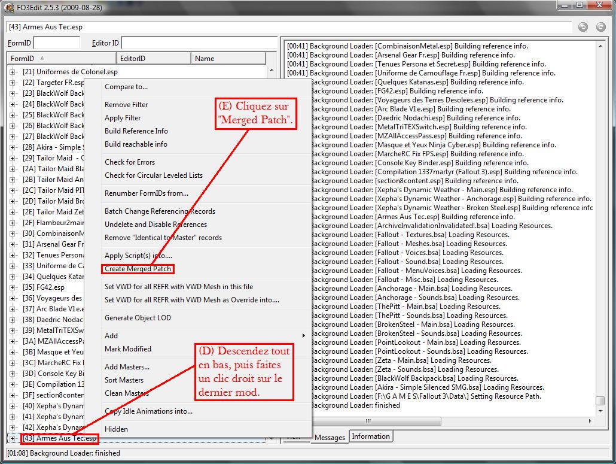Click the forward navigation arrow icon

coord(601,27)
